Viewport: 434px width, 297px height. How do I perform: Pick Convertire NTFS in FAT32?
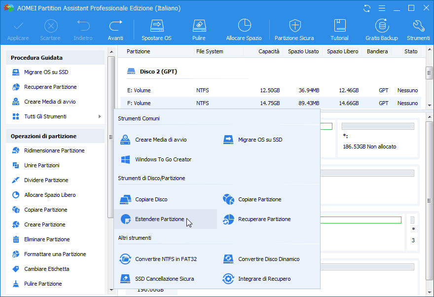(166, 259)
